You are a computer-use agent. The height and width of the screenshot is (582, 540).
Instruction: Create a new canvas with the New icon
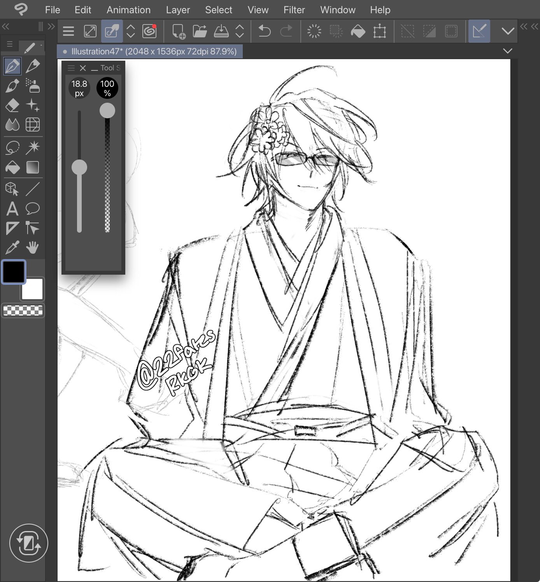tap(179, 31)
